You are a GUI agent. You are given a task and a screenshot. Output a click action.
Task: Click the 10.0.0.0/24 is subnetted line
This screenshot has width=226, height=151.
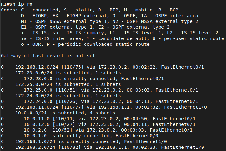point(65,113)
